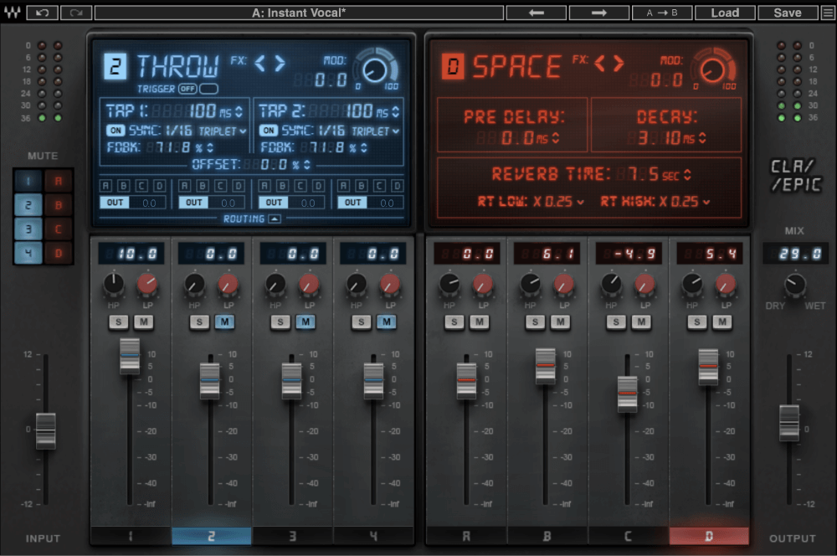Click the preset name field Instant Vocal
Screen dimensions: 837x556
tap(299, 13)
